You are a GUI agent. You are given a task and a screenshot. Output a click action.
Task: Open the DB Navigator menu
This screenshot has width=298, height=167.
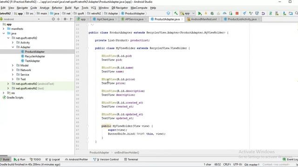pyautogui.click(x=120, y=8)
